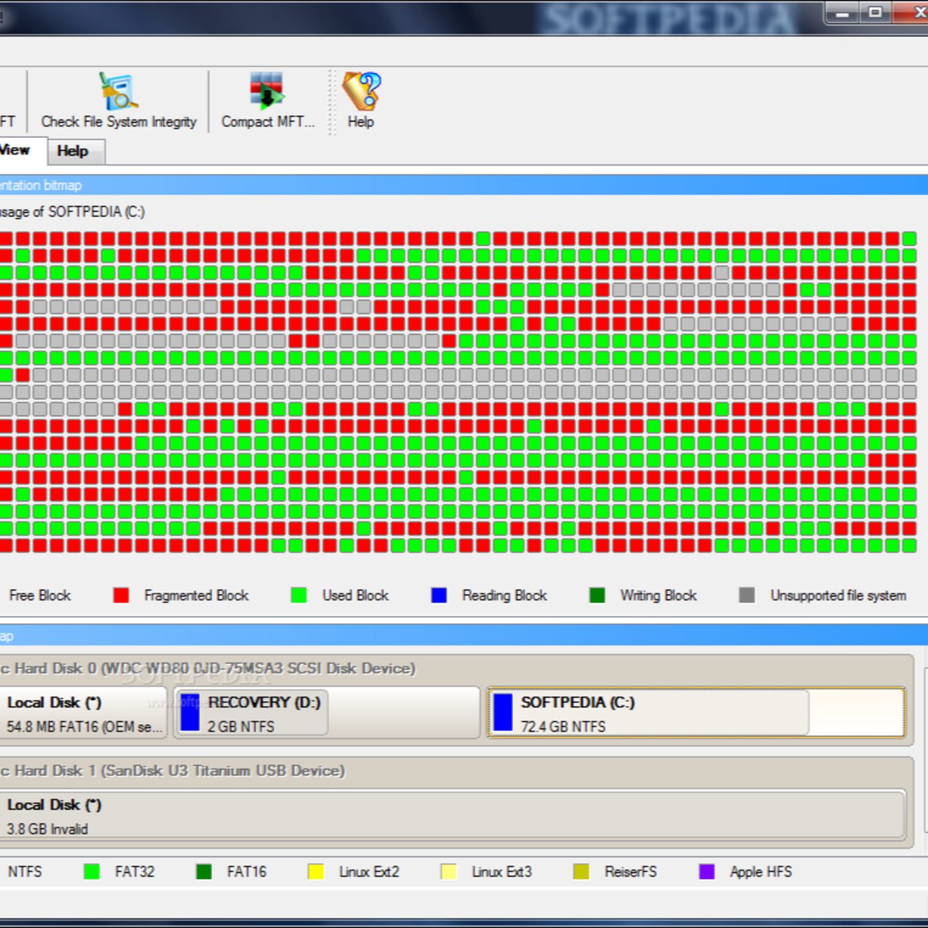The image size is (928, 928).
Task: Select the 54.8 MB FAT16 Local Disk
Action: coord(83,713)
